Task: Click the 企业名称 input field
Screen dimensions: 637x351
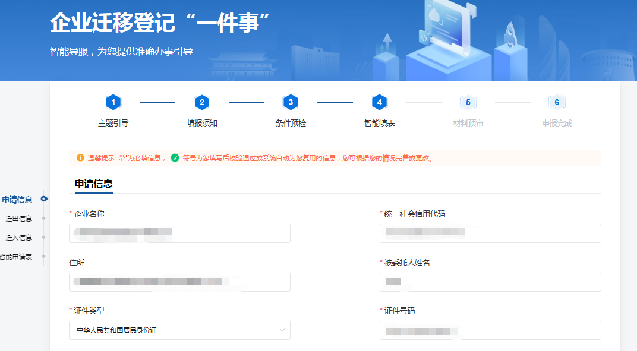Action: point(179,233)
